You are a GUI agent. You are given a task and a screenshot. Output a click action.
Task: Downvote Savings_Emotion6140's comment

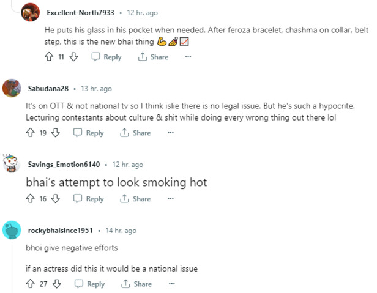pos(56,199)
